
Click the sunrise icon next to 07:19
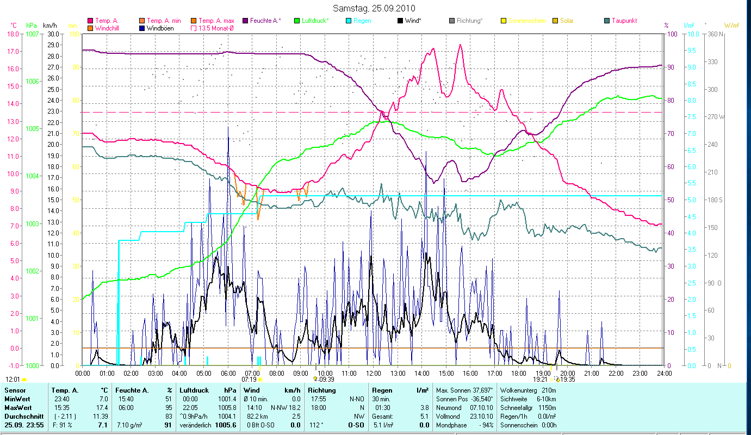point(260,380)
